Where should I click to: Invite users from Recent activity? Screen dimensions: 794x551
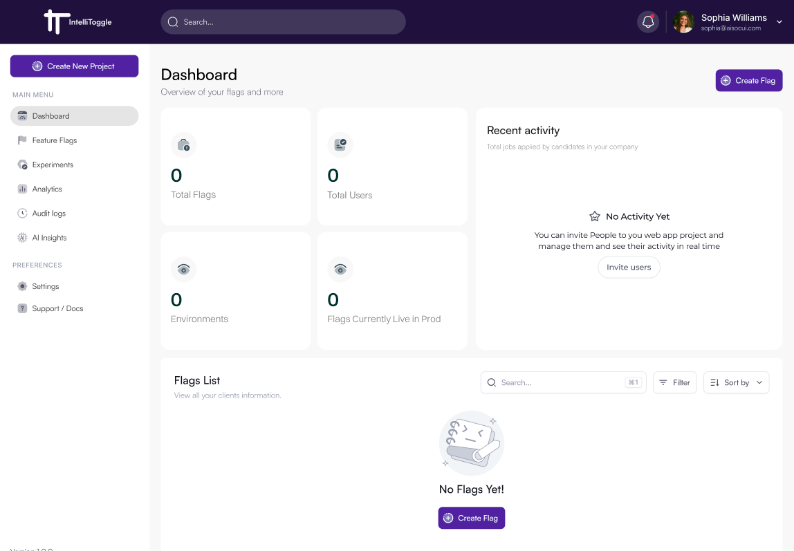coord(629,267)
